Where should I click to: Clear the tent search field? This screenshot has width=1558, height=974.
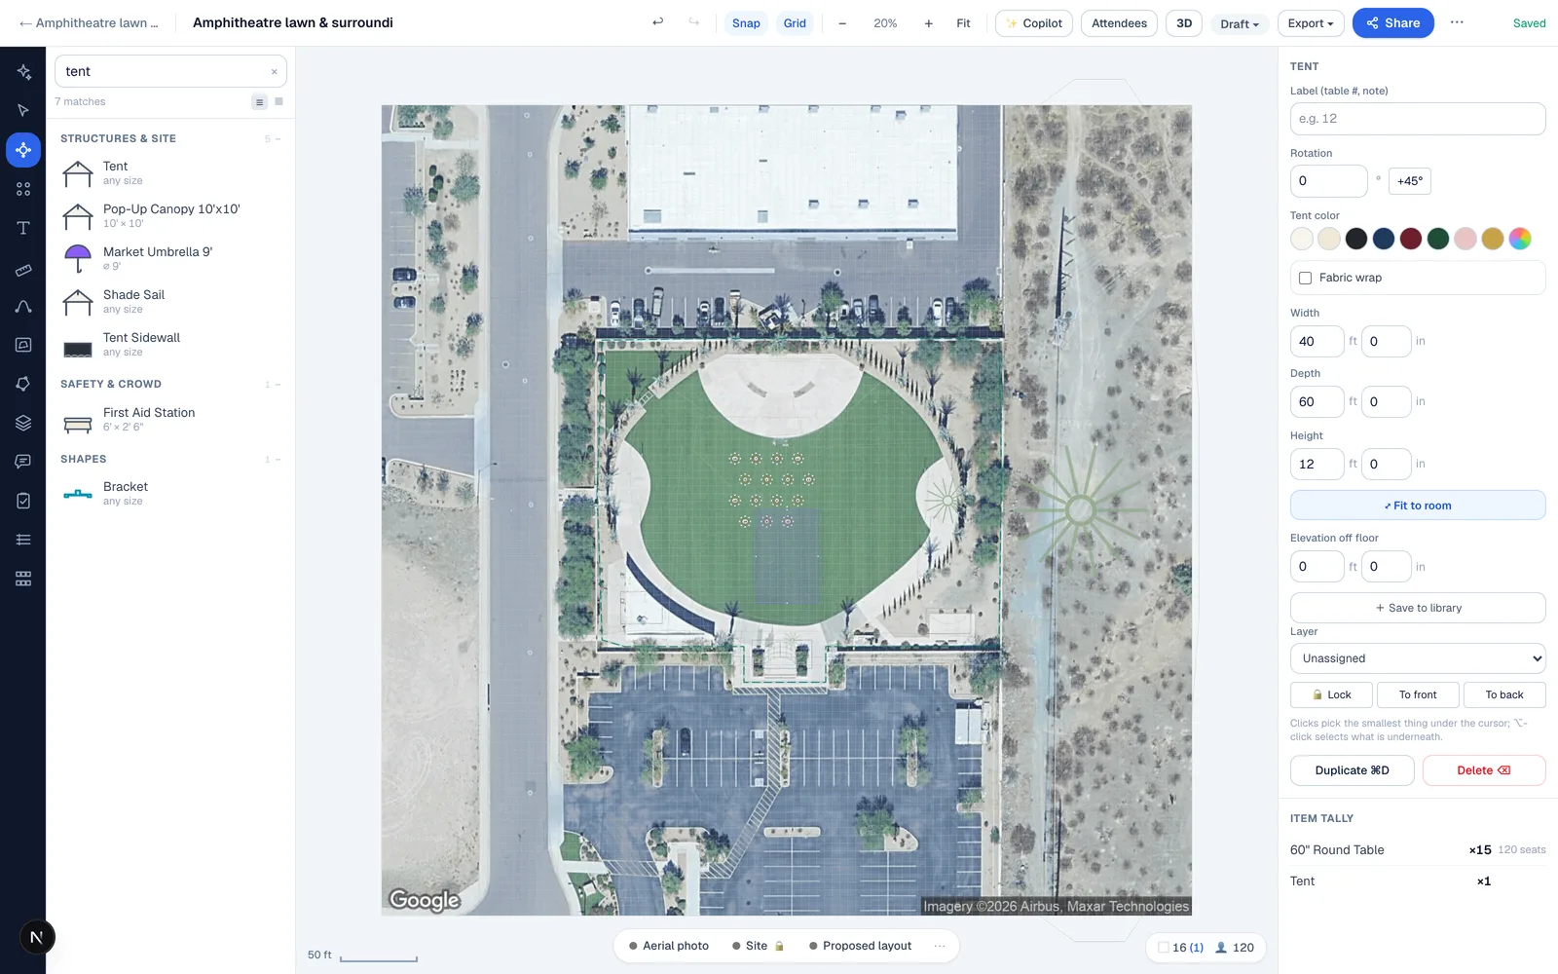pos(274,71)
